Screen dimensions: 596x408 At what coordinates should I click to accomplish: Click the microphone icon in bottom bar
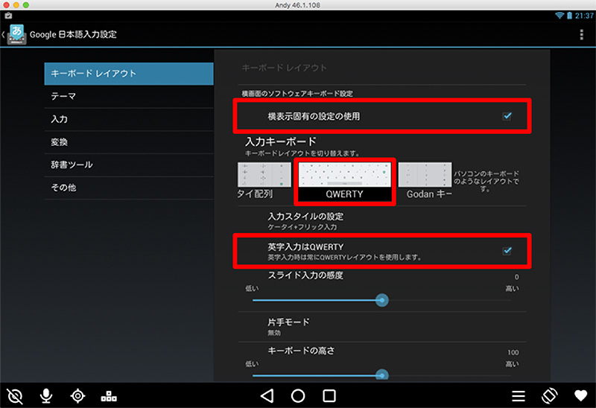(x=46, y=396)
